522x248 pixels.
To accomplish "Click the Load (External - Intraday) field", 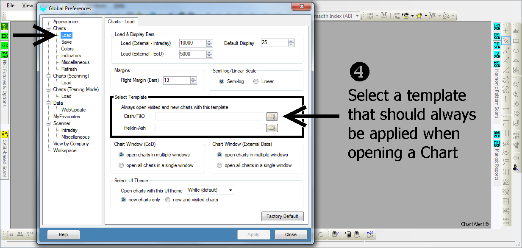I will (x=196, y=43).
